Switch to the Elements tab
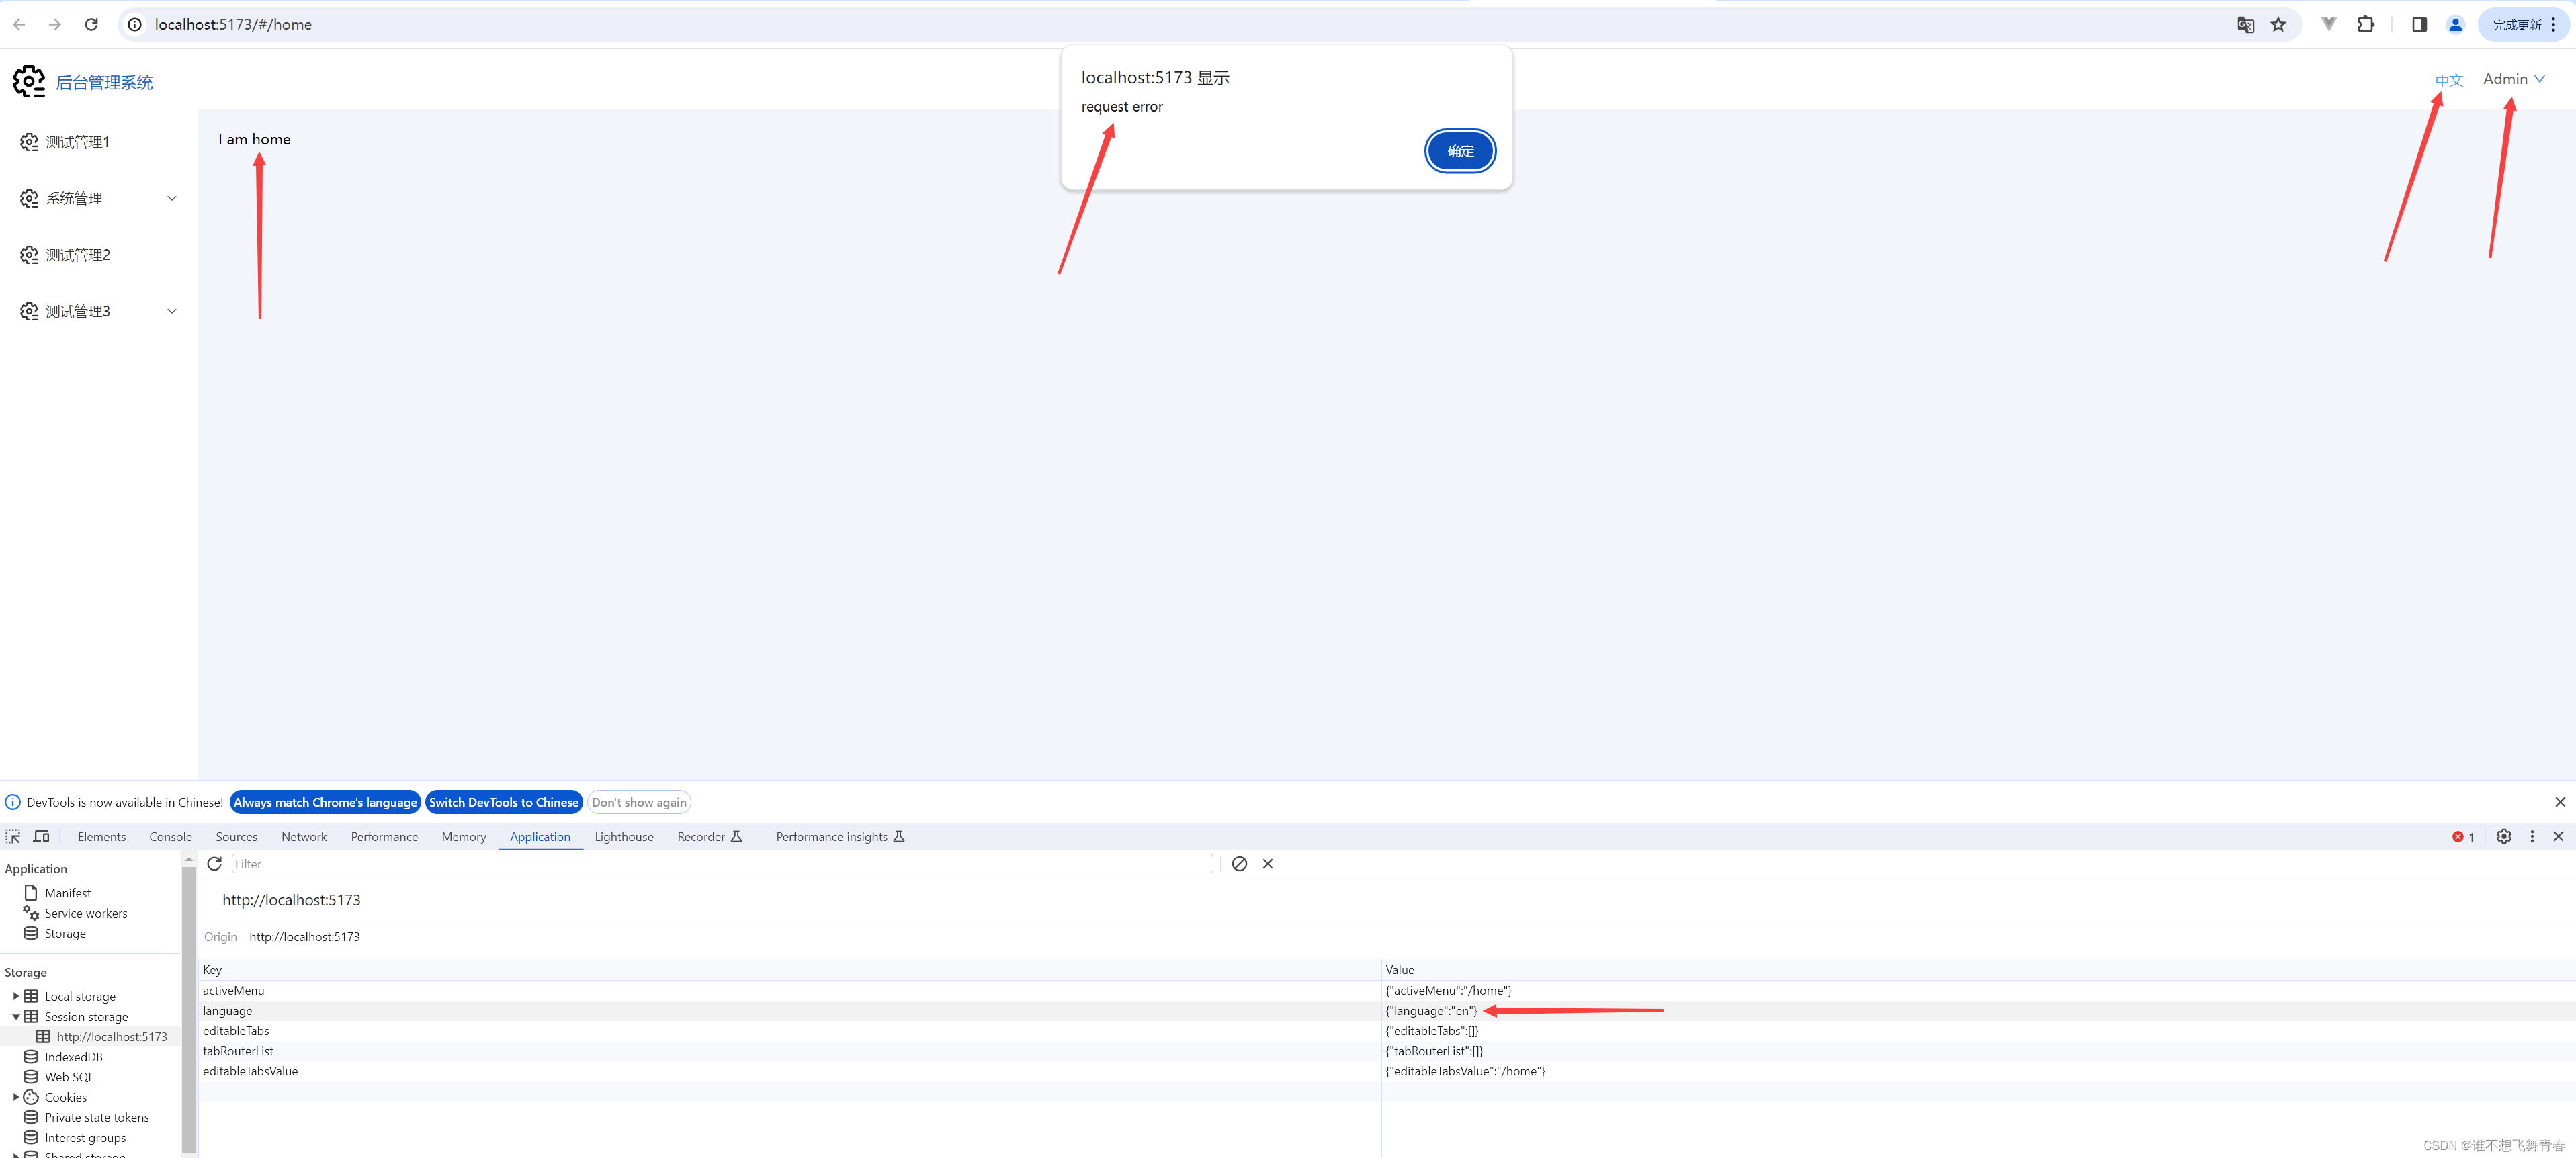Viewport: 2576px width, 1158px height. [x=102, y=836]
